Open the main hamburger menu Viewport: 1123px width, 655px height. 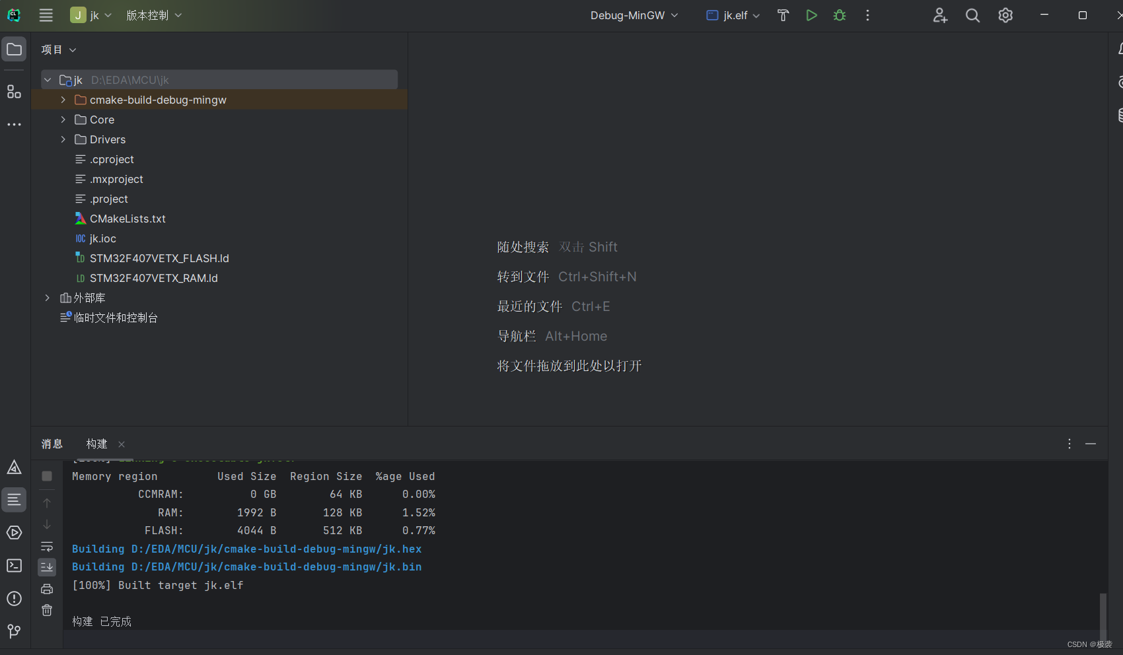point(46,15)
